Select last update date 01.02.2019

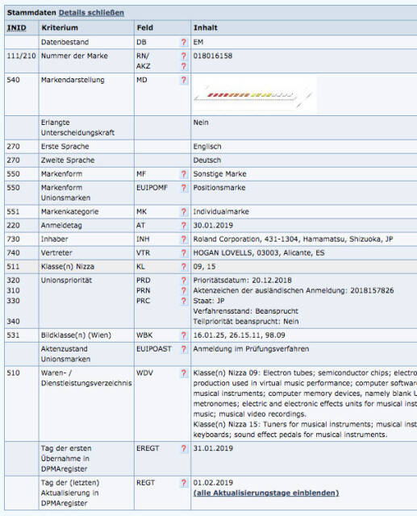(213, 483)
